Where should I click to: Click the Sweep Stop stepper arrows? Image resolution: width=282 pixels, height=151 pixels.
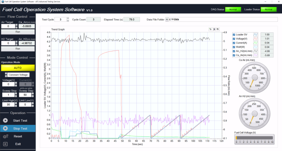[16, 95]
